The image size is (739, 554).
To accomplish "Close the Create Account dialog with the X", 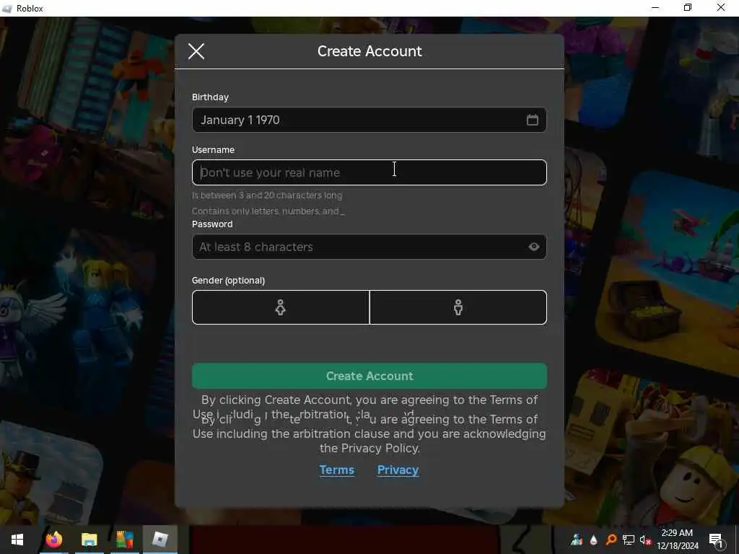I will (196, 51).
